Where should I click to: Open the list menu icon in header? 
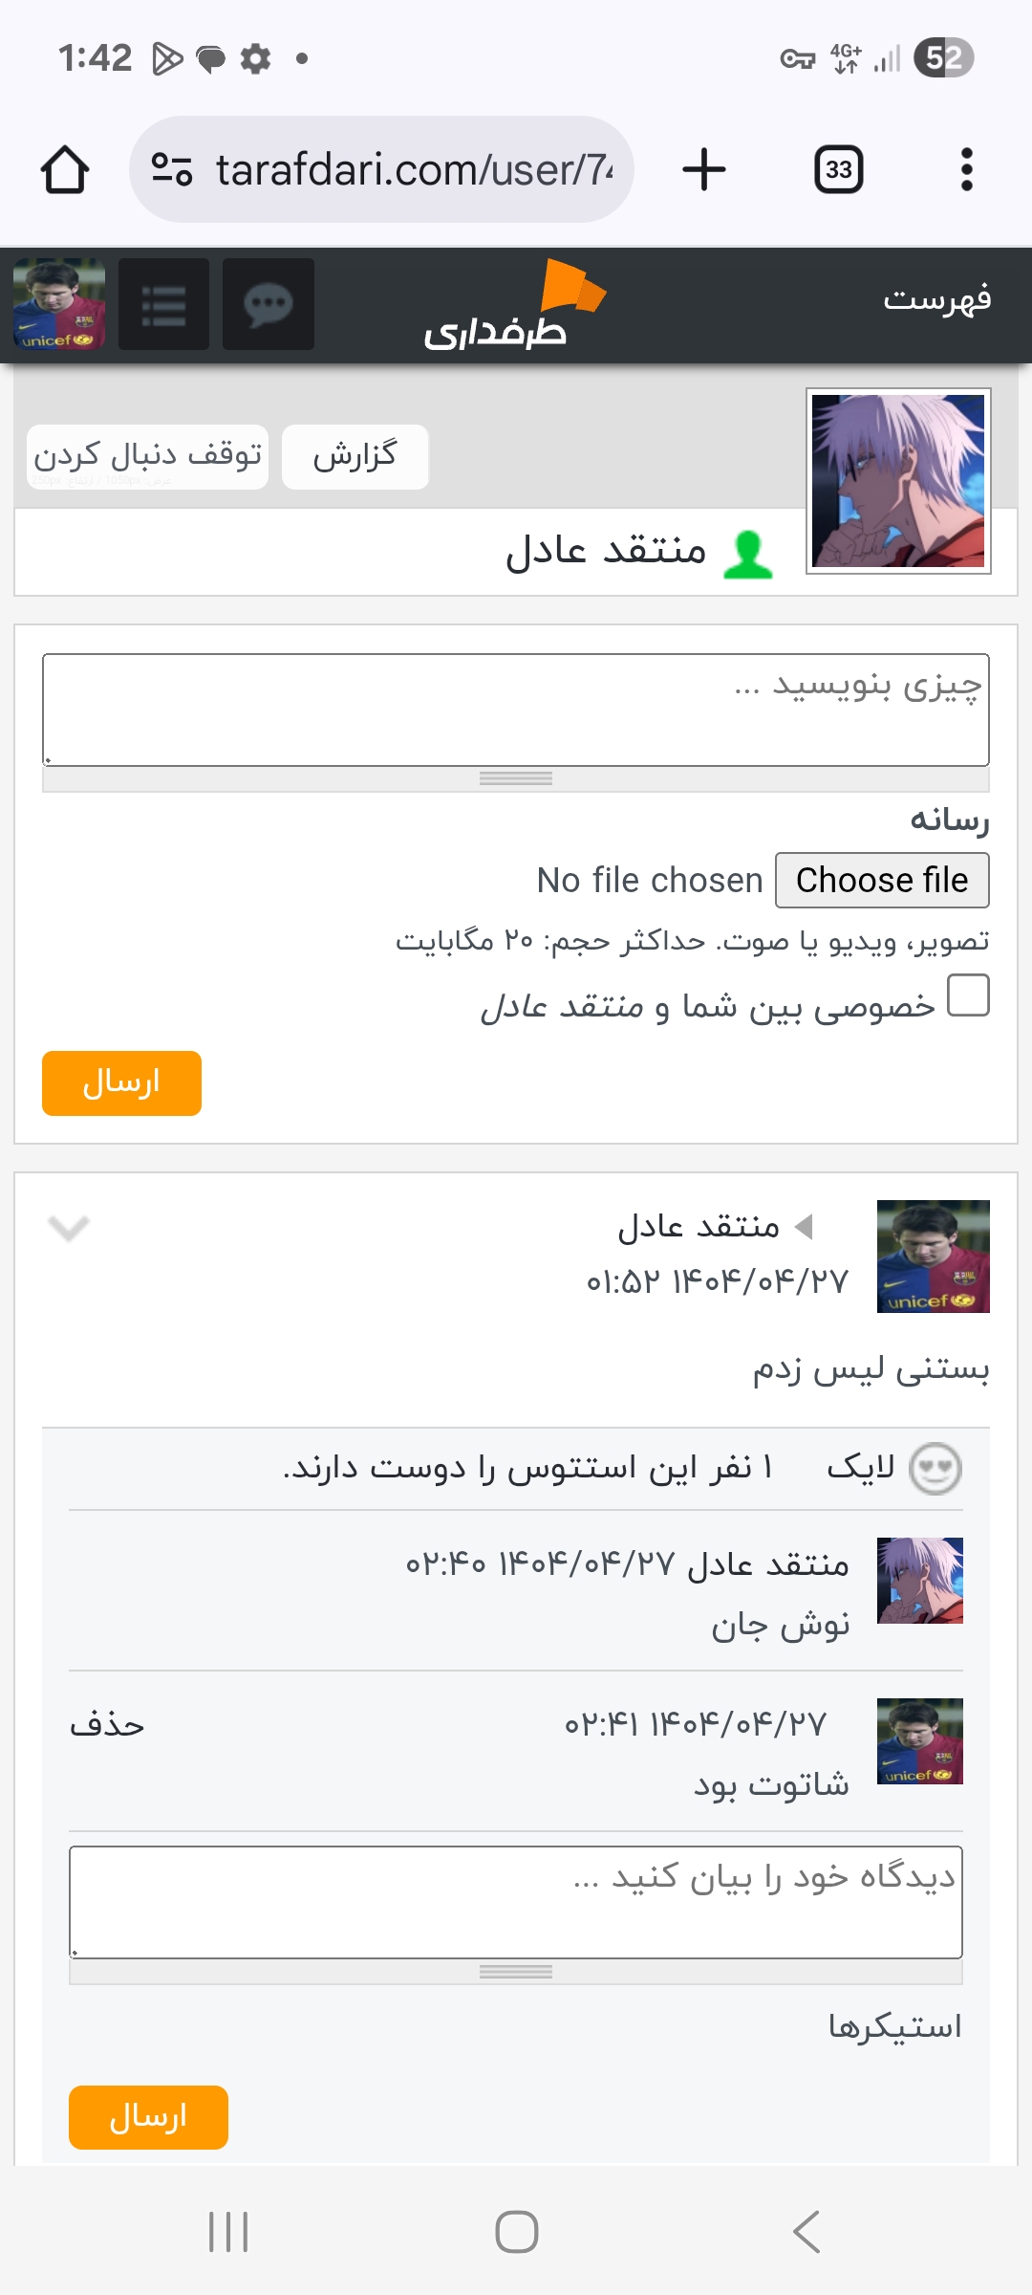pyautogui.click(x=163, y=304)
